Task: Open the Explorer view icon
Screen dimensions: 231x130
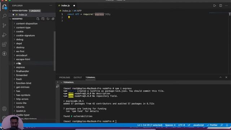Action: point(4,6)
